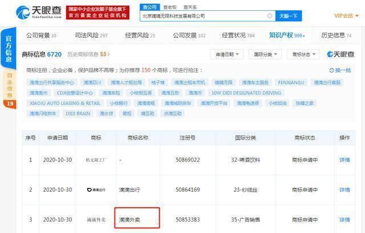Select the 嘀嘀无限 trademark tag

pos(224,82)
